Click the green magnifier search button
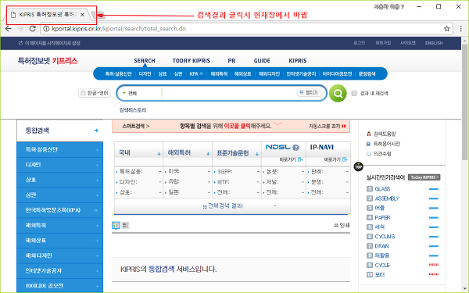The height and width of the screenshot is (293, 469). click(338, 93)
